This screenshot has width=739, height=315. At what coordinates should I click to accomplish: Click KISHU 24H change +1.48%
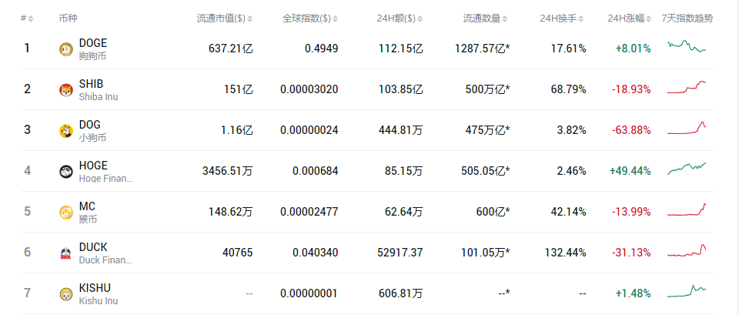tap(633, 293)
